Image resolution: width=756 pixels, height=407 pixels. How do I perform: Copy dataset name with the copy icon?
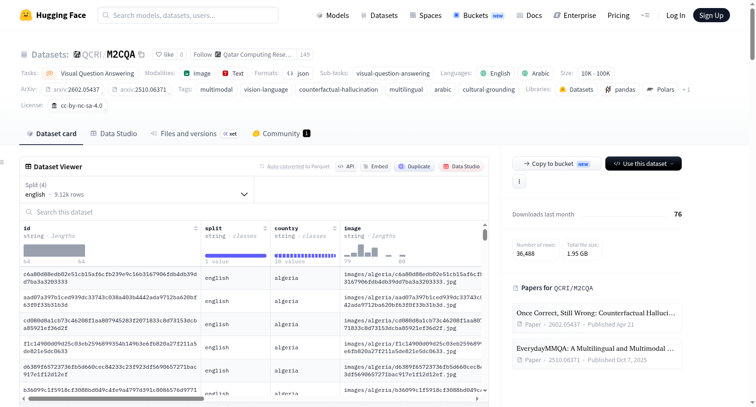[141, 54]
